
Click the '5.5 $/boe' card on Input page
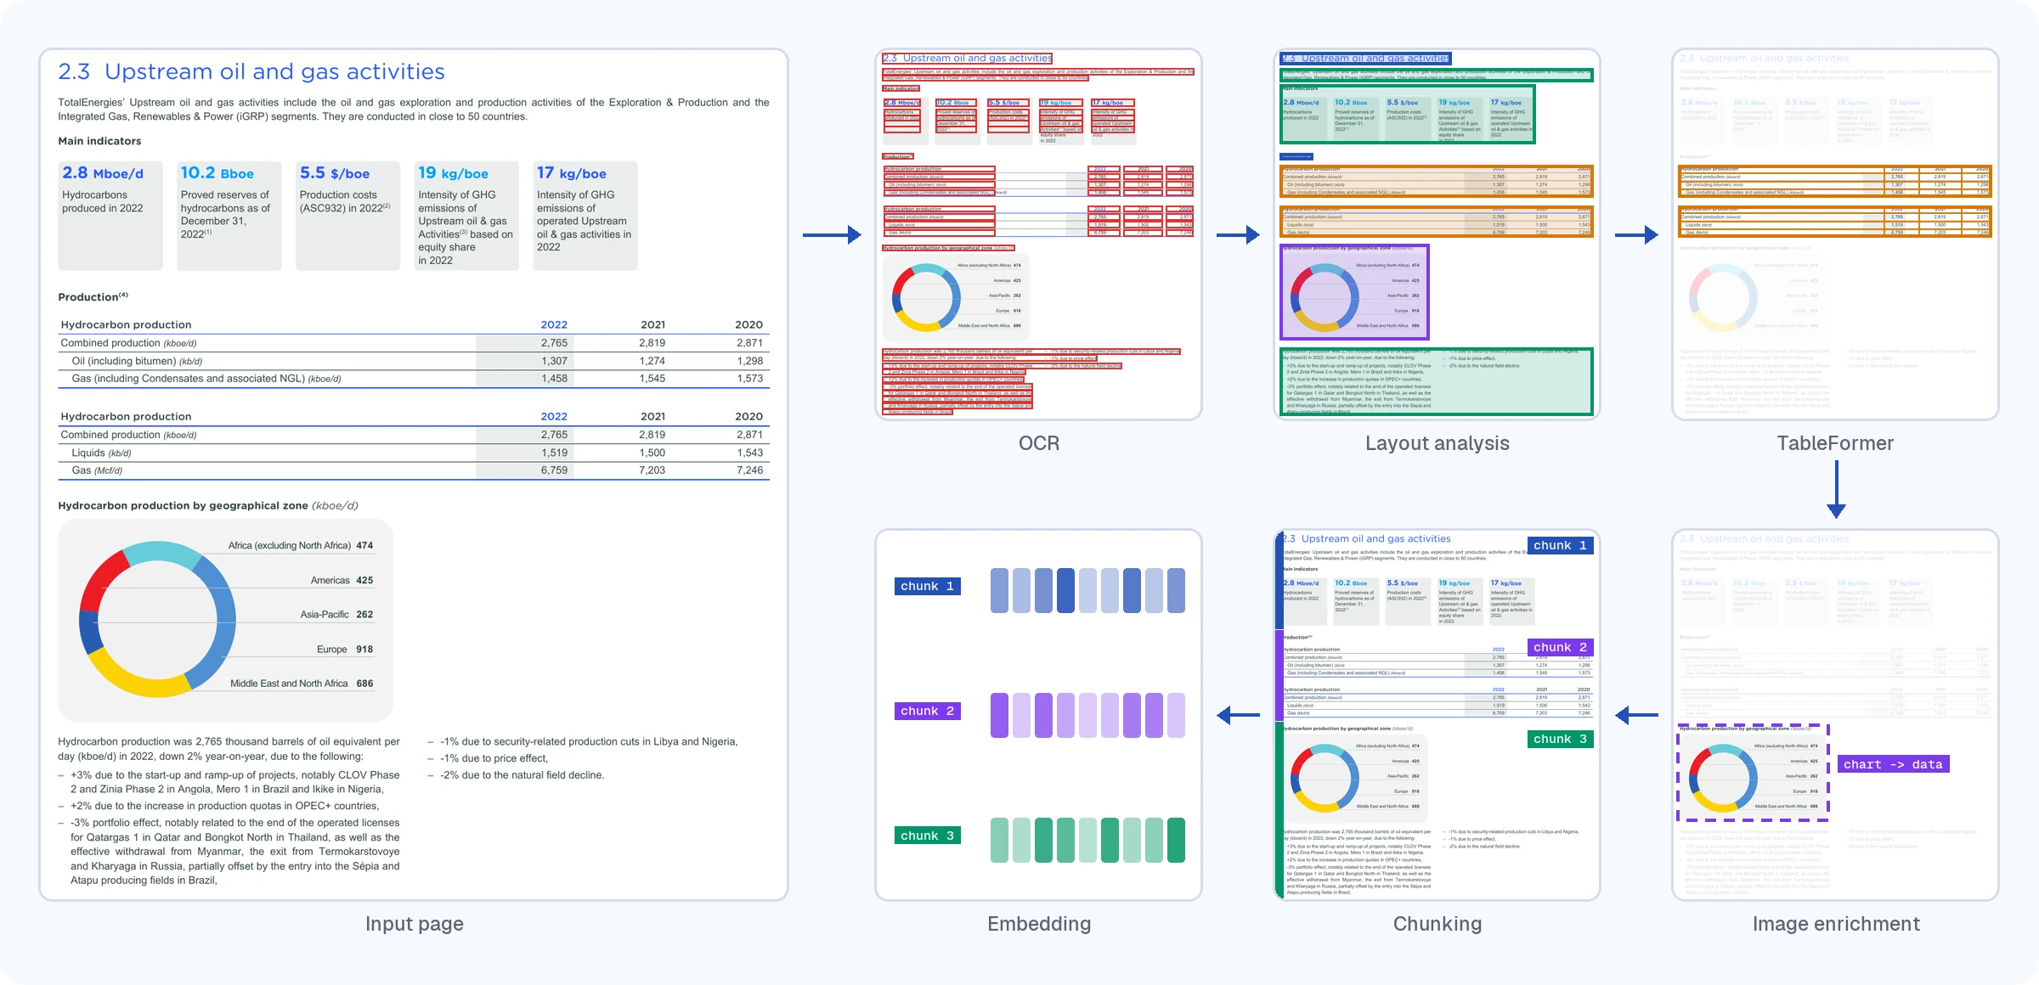pos(347,216)
